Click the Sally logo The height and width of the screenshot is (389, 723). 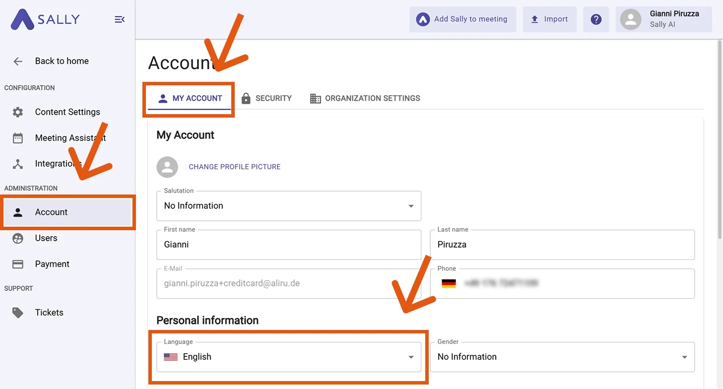[45, 19]
